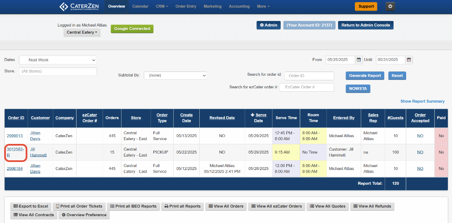The height and width of the screenshot is (223, 452).
Task: Click Order Accepted NO for order 2996184
Action: pos(420,168)
